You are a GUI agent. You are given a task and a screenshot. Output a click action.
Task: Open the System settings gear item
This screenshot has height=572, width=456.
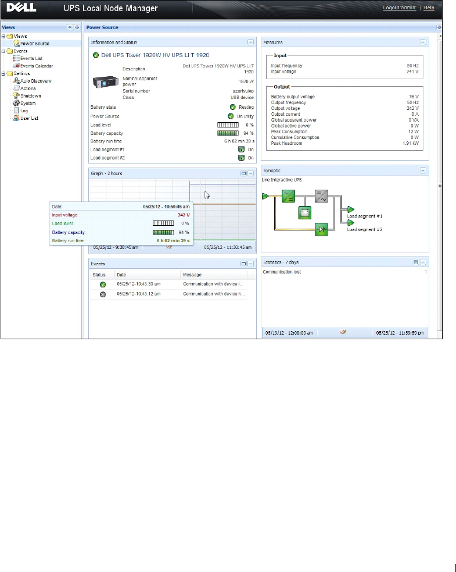[16, 103]
